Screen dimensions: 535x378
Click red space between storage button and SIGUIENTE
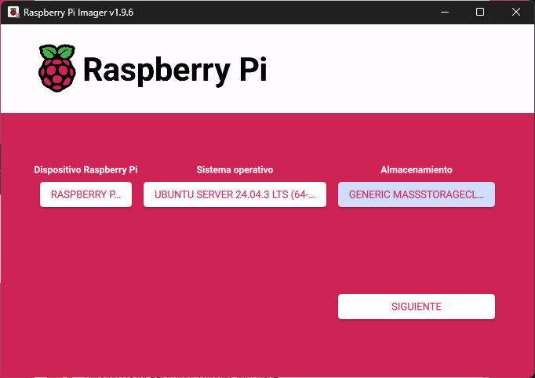click(416, 251)
